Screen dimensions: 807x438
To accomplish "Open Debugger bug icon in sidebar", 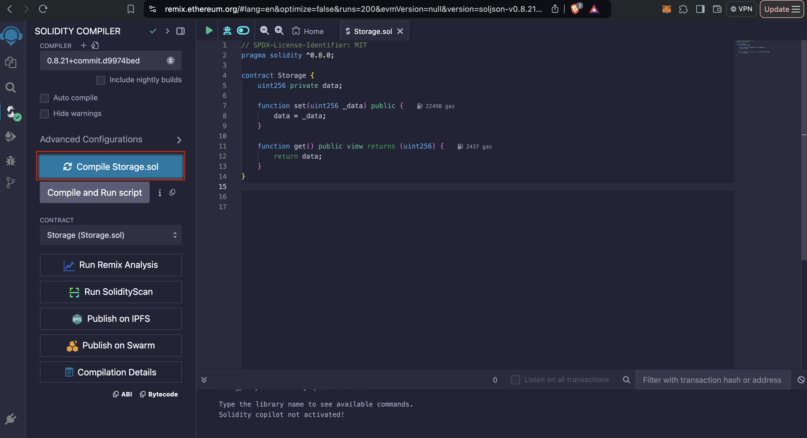I will click(11, 161).
